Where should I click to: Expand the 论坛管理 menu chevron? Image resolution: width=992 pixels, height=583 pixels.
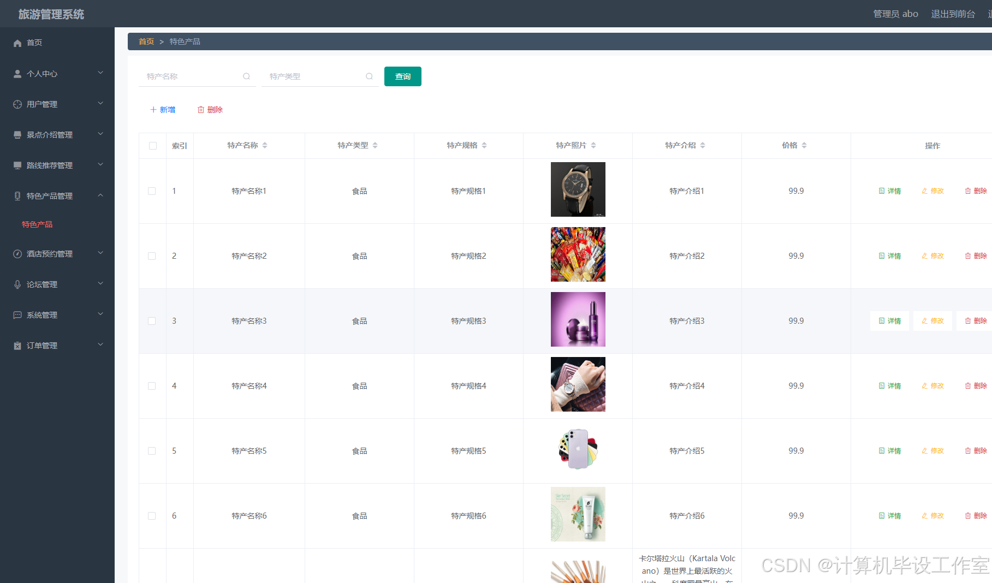coord(100,283)
